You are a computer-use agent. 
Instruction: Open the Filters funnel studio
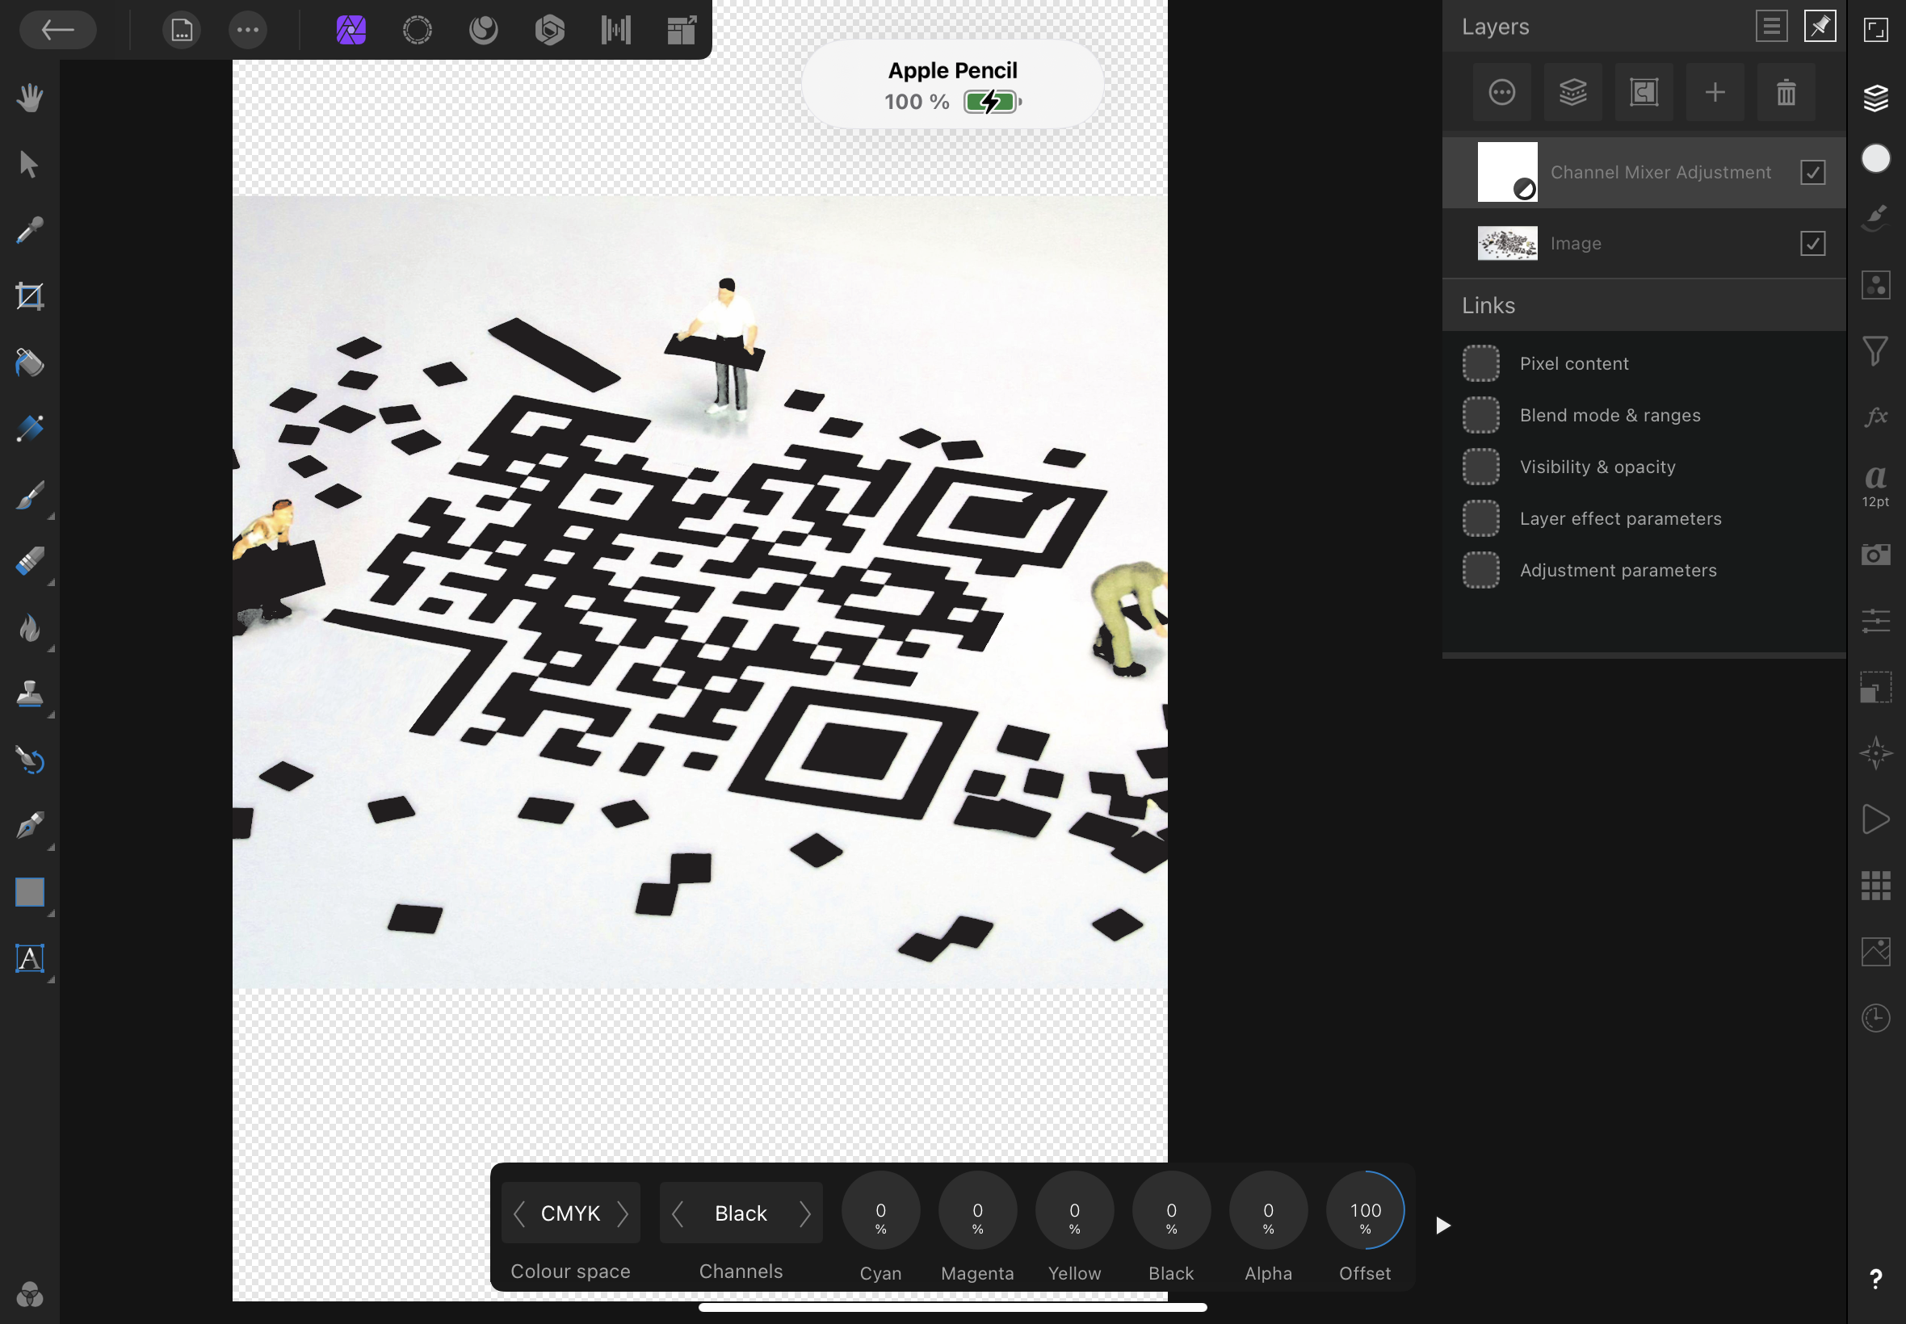1876,351
